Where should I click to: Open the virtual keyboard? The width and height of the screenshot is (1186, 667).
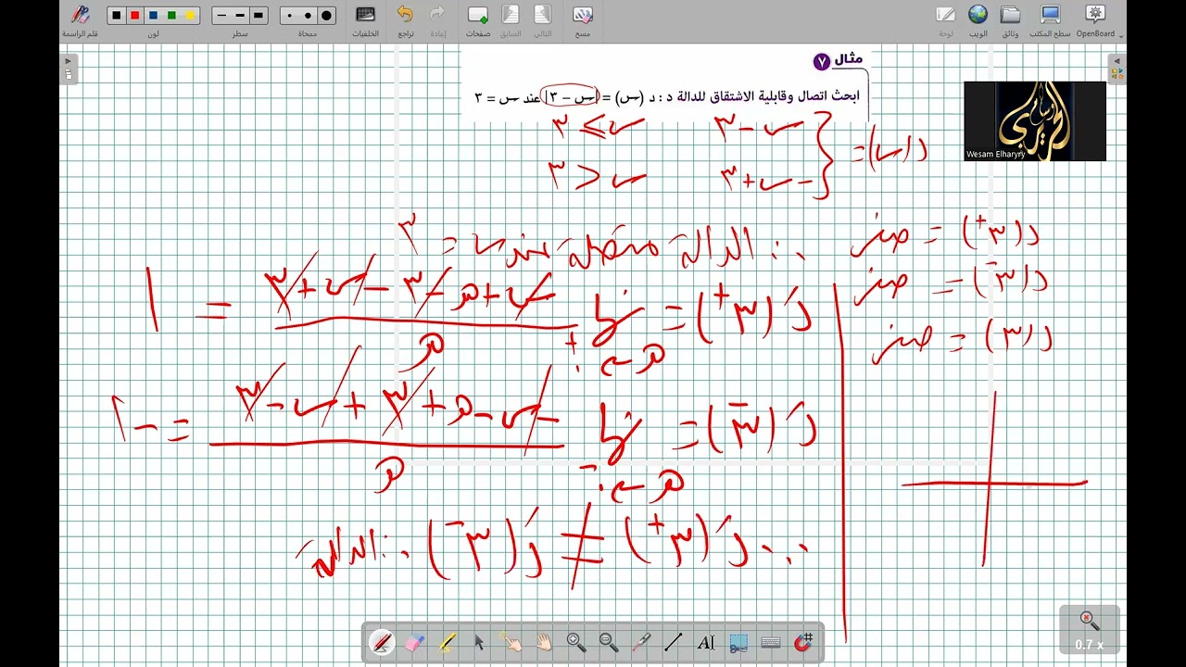point(771,642)
